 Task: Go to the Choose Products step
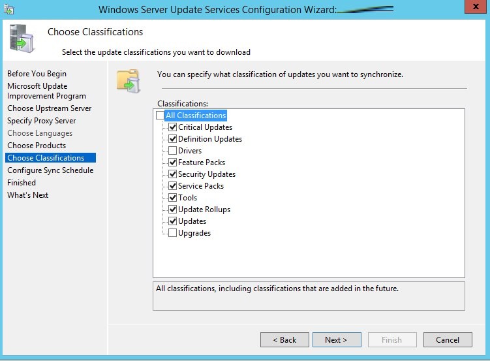point(37,146)
